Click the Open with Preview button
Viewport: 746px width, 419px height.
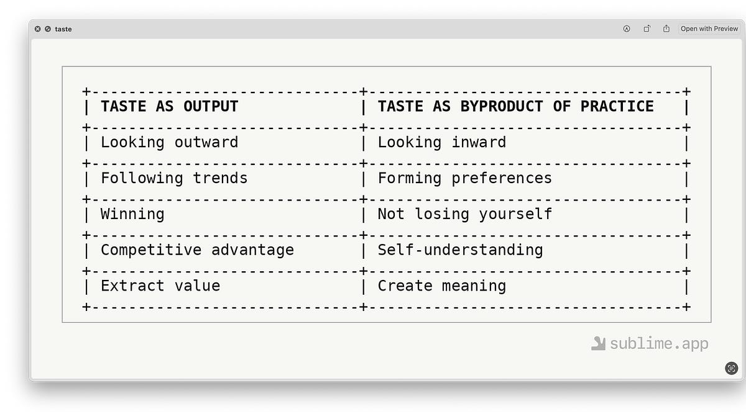click(709, 29)
